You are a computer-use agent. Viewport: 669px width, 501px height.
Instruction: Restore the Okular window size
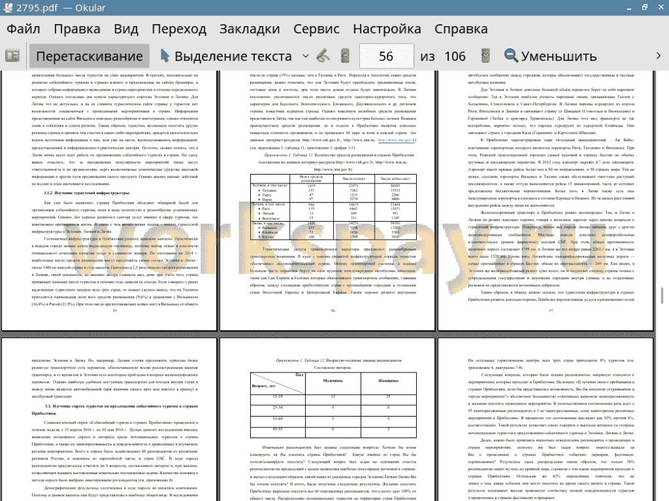[645, 7]
